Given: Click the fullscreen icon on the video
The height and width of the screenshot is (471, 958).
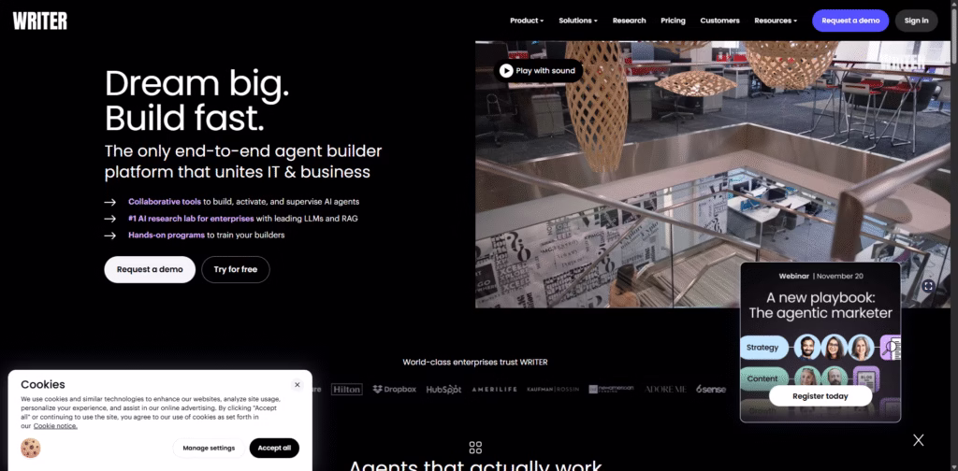Looking at the screenshot, I should pos(927,286).
